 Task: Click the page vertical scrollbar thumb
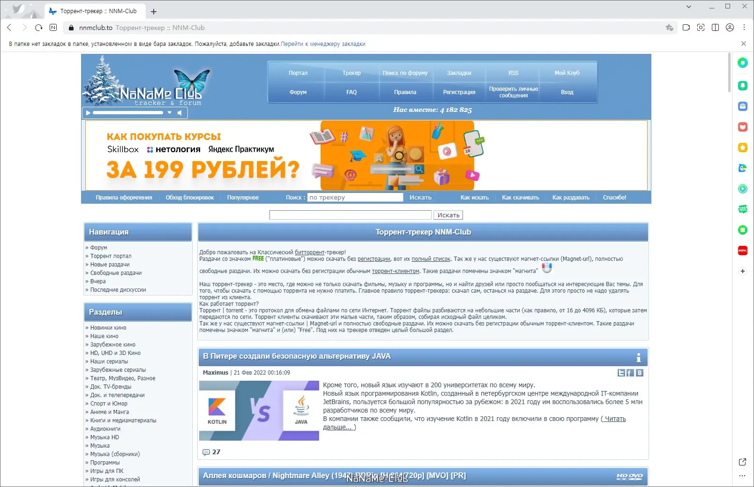click(729, 73)
